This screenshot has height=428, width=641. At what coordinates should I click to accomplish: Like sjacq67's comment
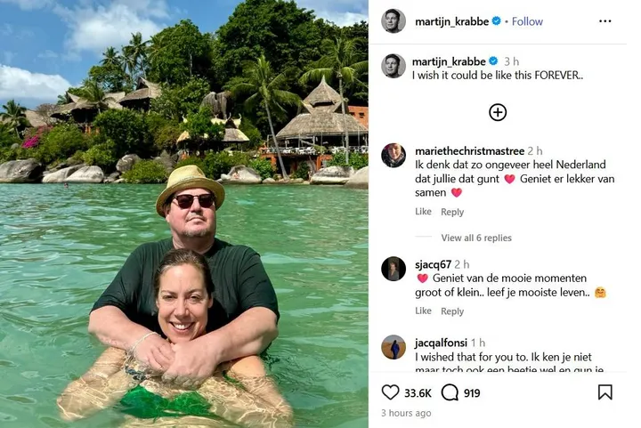tap(423, 311)
